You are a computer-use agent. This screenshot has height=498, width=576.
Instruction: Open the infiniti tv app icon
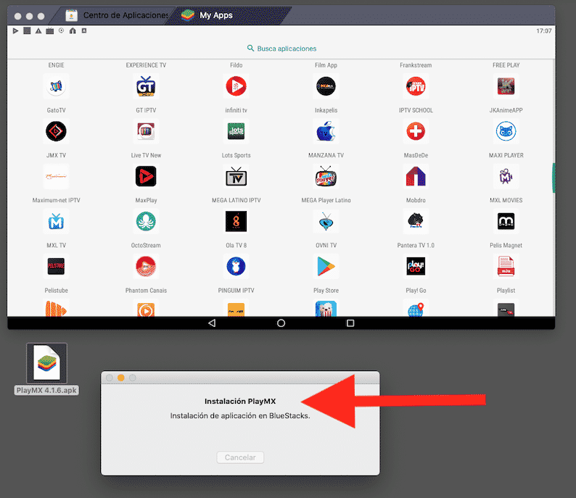(x=236, y=86)
